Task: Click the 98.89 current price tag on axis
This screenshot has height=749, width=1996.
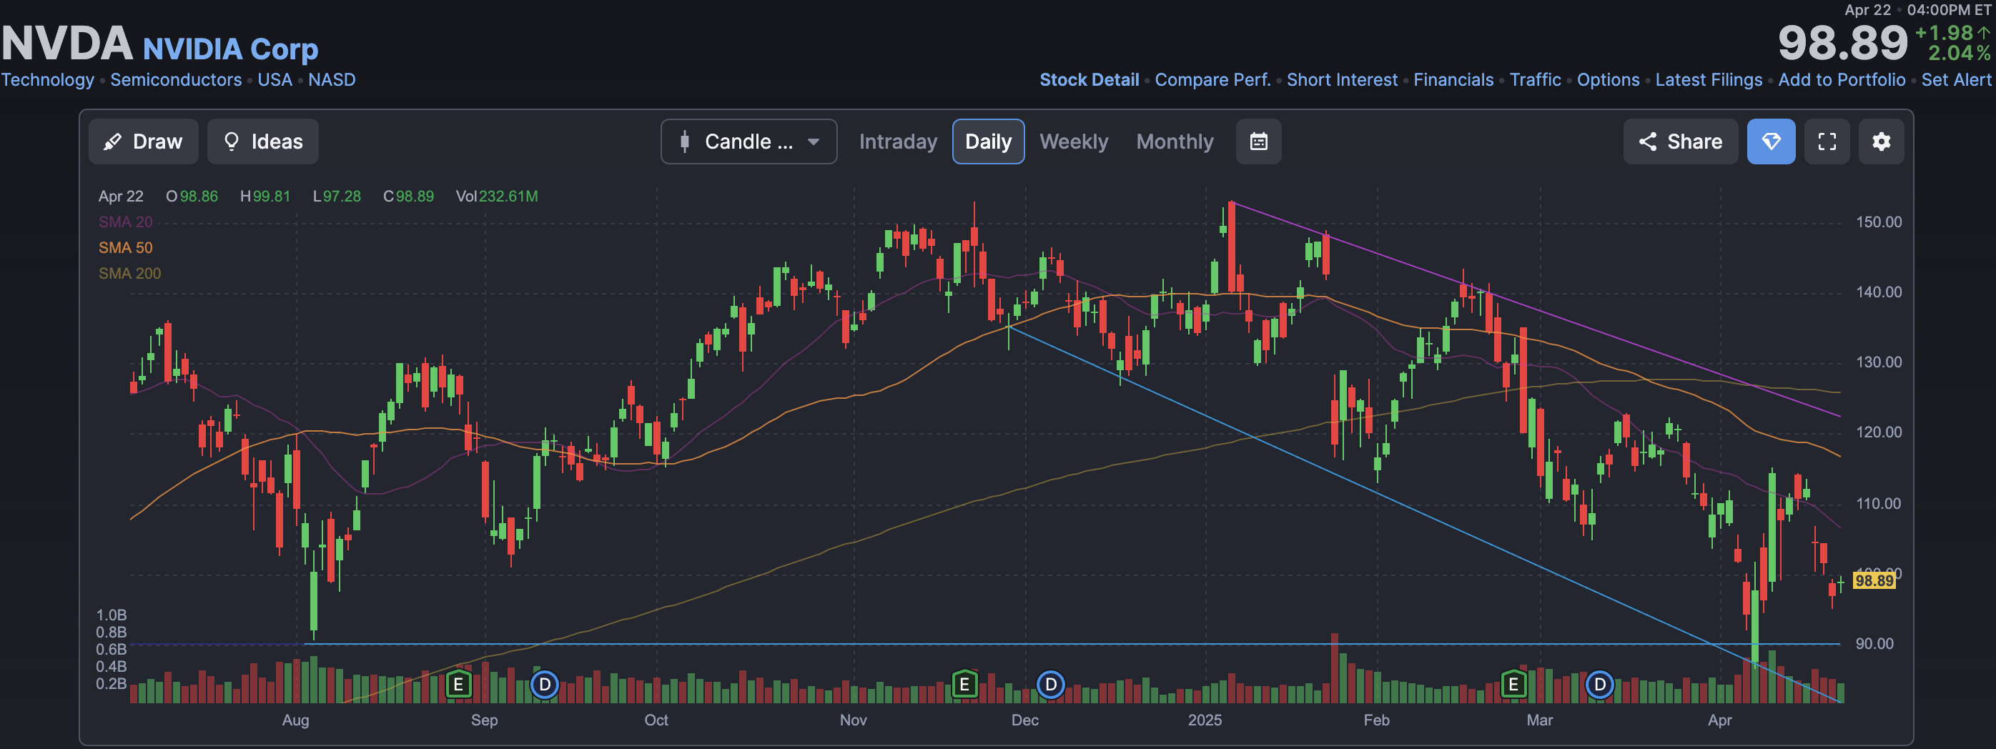Action: pyautogui.click(x=1874, y=580)
